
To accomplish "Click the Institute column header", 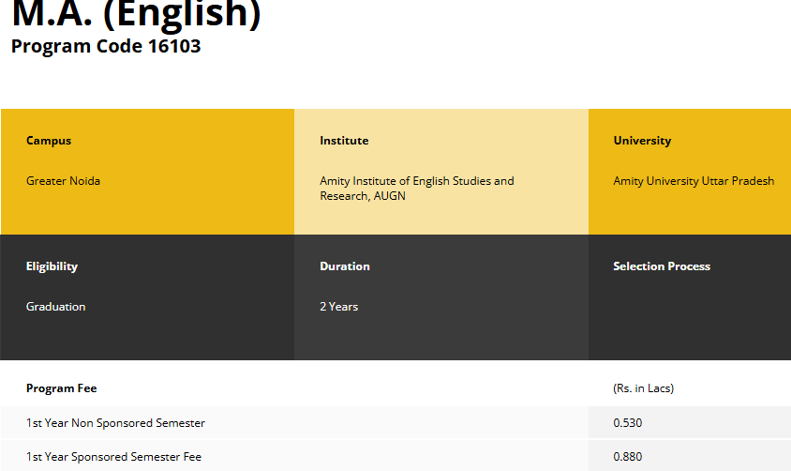I will (344, 141).
